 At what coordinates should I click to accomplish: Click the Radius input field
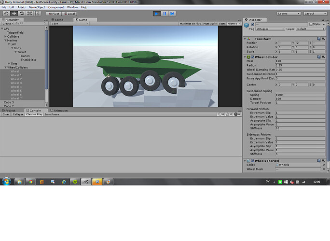pos(299,65)
